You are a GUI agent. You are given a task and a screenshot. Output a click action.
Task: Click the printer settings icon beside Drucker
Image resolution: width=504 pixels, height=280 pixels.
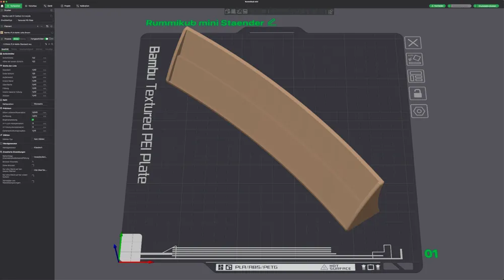(x=51, y=10)
